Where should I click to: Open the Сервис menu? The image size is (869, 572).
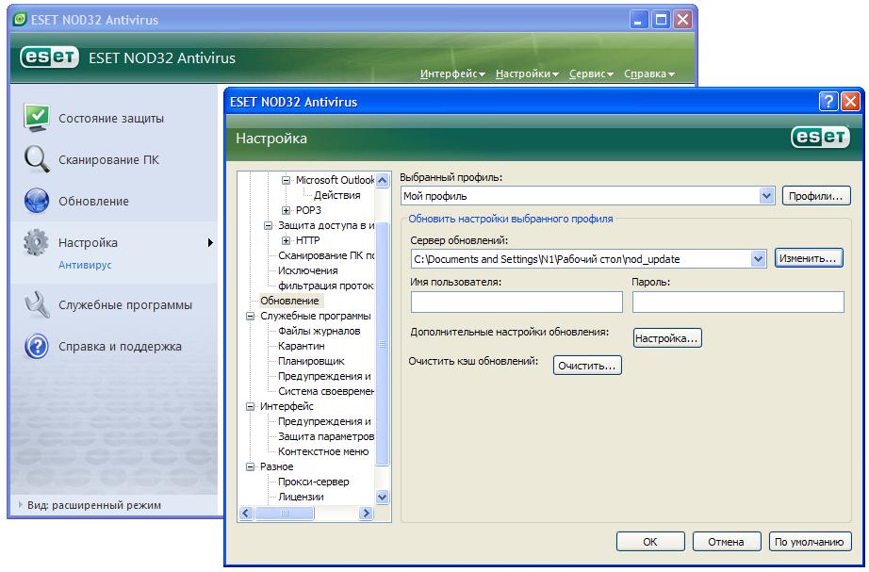coord(591,74)
